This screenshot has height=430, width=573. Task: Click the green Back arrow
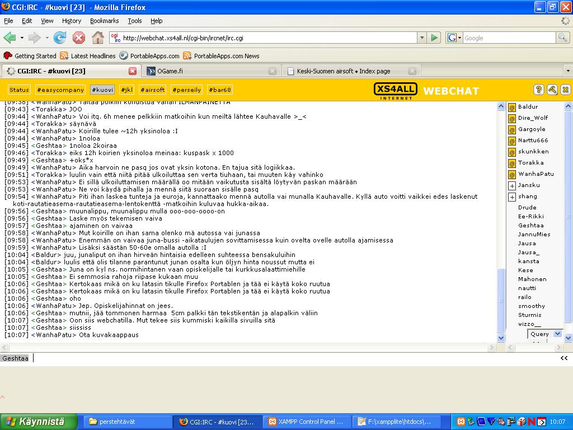(10, 38)
